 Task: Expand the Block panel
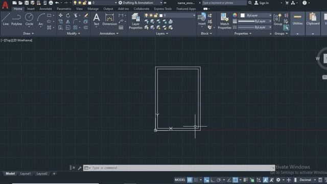click(206, 34)
